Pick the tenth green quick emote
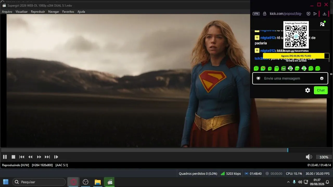Image resolution: width=333 pixels, height=187 pixels. pyautogui.click(x=318, y=68)
